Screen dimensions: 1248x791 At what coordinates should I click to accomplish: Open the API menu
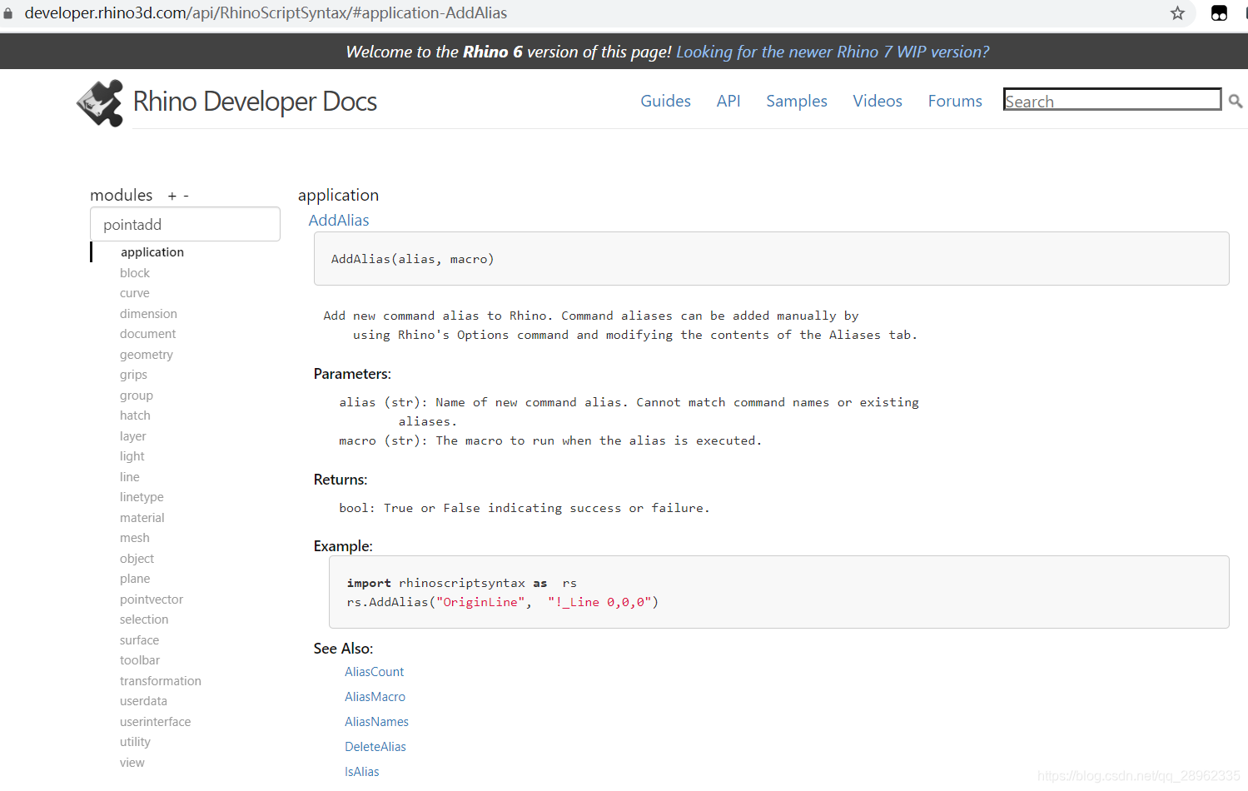728,101
